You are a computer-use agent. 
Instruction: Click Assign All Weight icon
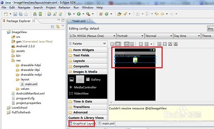[x=165, y=44]
